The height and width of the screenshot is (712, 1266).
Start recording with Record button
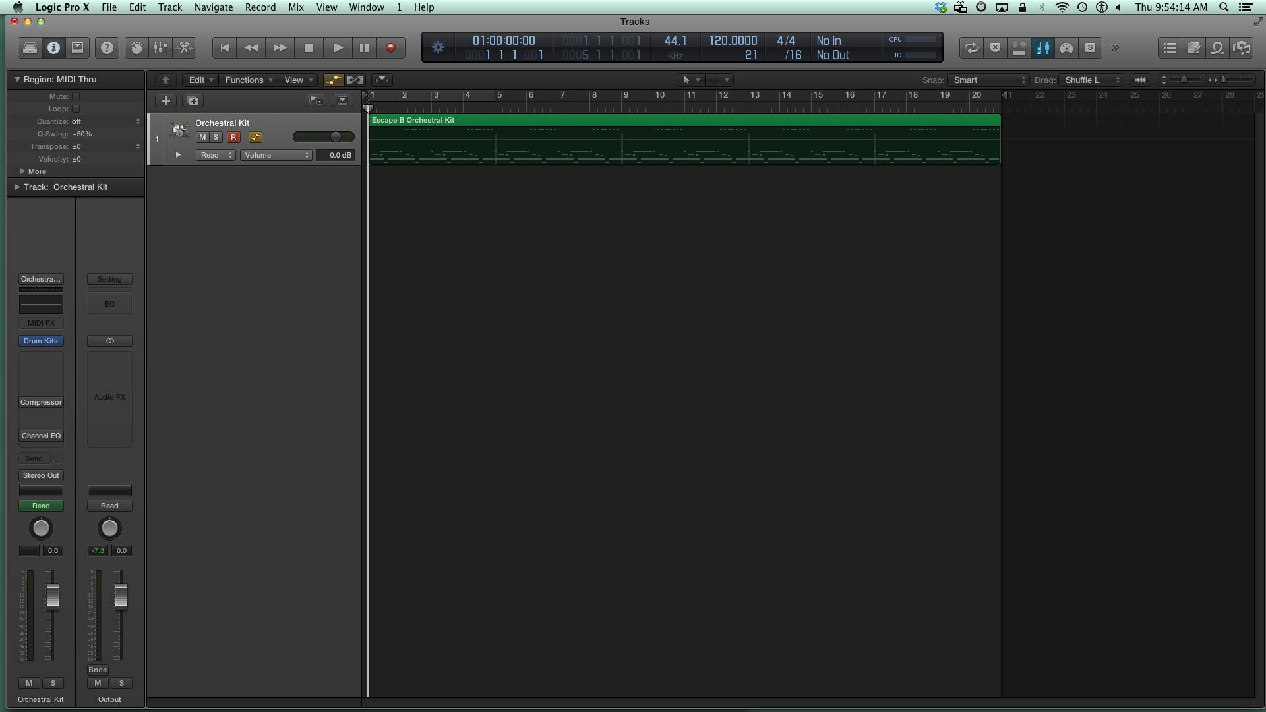390,47
